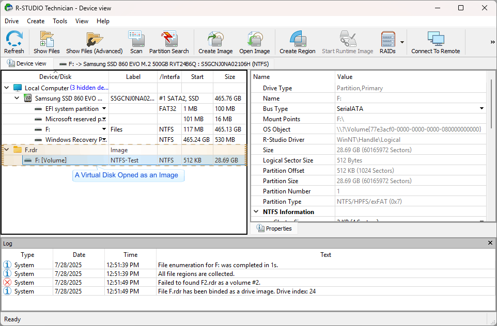Screen dimensions: 497x326
Task: Click the error icon of the failed log entry
Action: click(x=7, y=282)
